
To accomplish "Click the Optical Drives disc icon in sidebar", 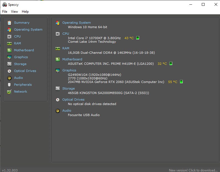I will coord(9,71).
